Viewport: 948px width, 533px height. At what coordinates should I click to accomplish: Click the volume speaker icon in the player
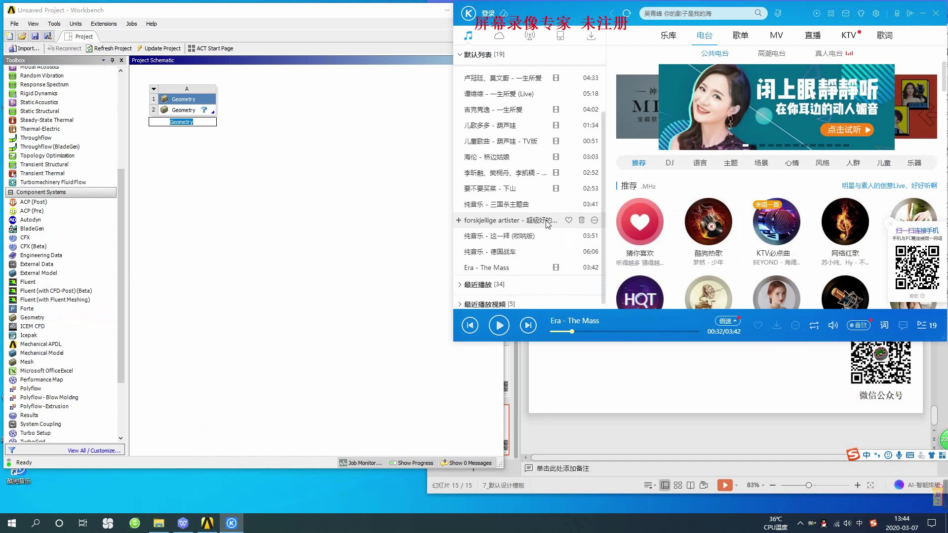tap(833, 325)
